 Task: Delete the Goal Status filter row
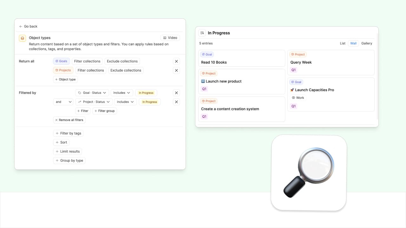[176, 93]
